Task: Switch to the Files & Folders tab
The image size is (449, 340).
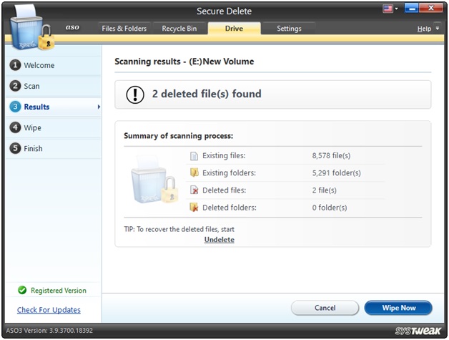Action: tap(124, 29)
